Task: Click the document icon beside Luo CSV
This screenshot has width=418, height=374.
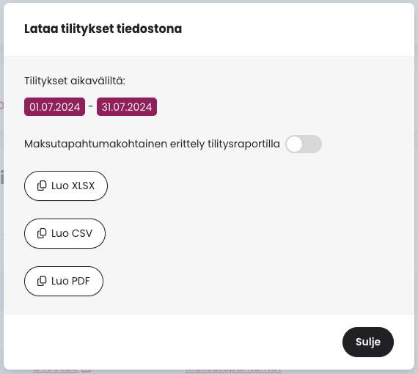Action: tap(42, 233)
